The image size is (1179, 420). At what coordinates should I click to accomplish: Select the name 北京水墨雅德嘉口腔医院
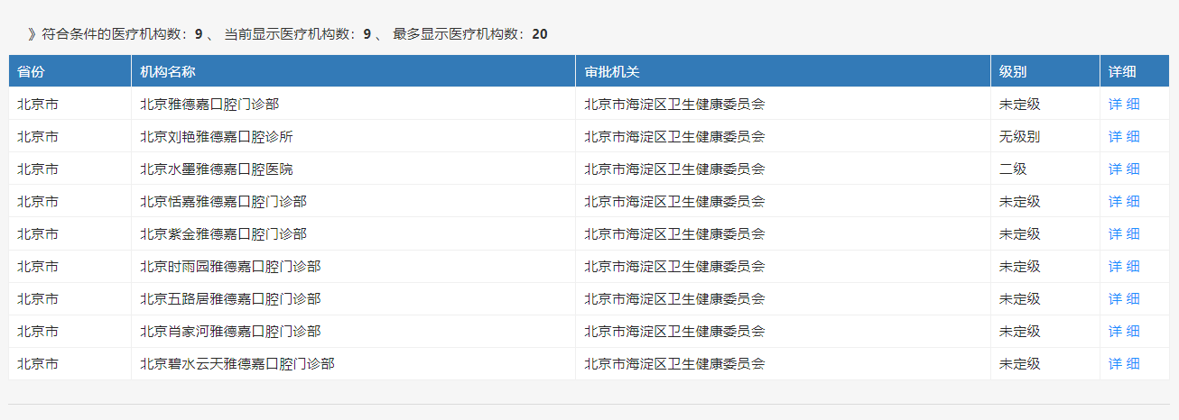click(217, 169)
